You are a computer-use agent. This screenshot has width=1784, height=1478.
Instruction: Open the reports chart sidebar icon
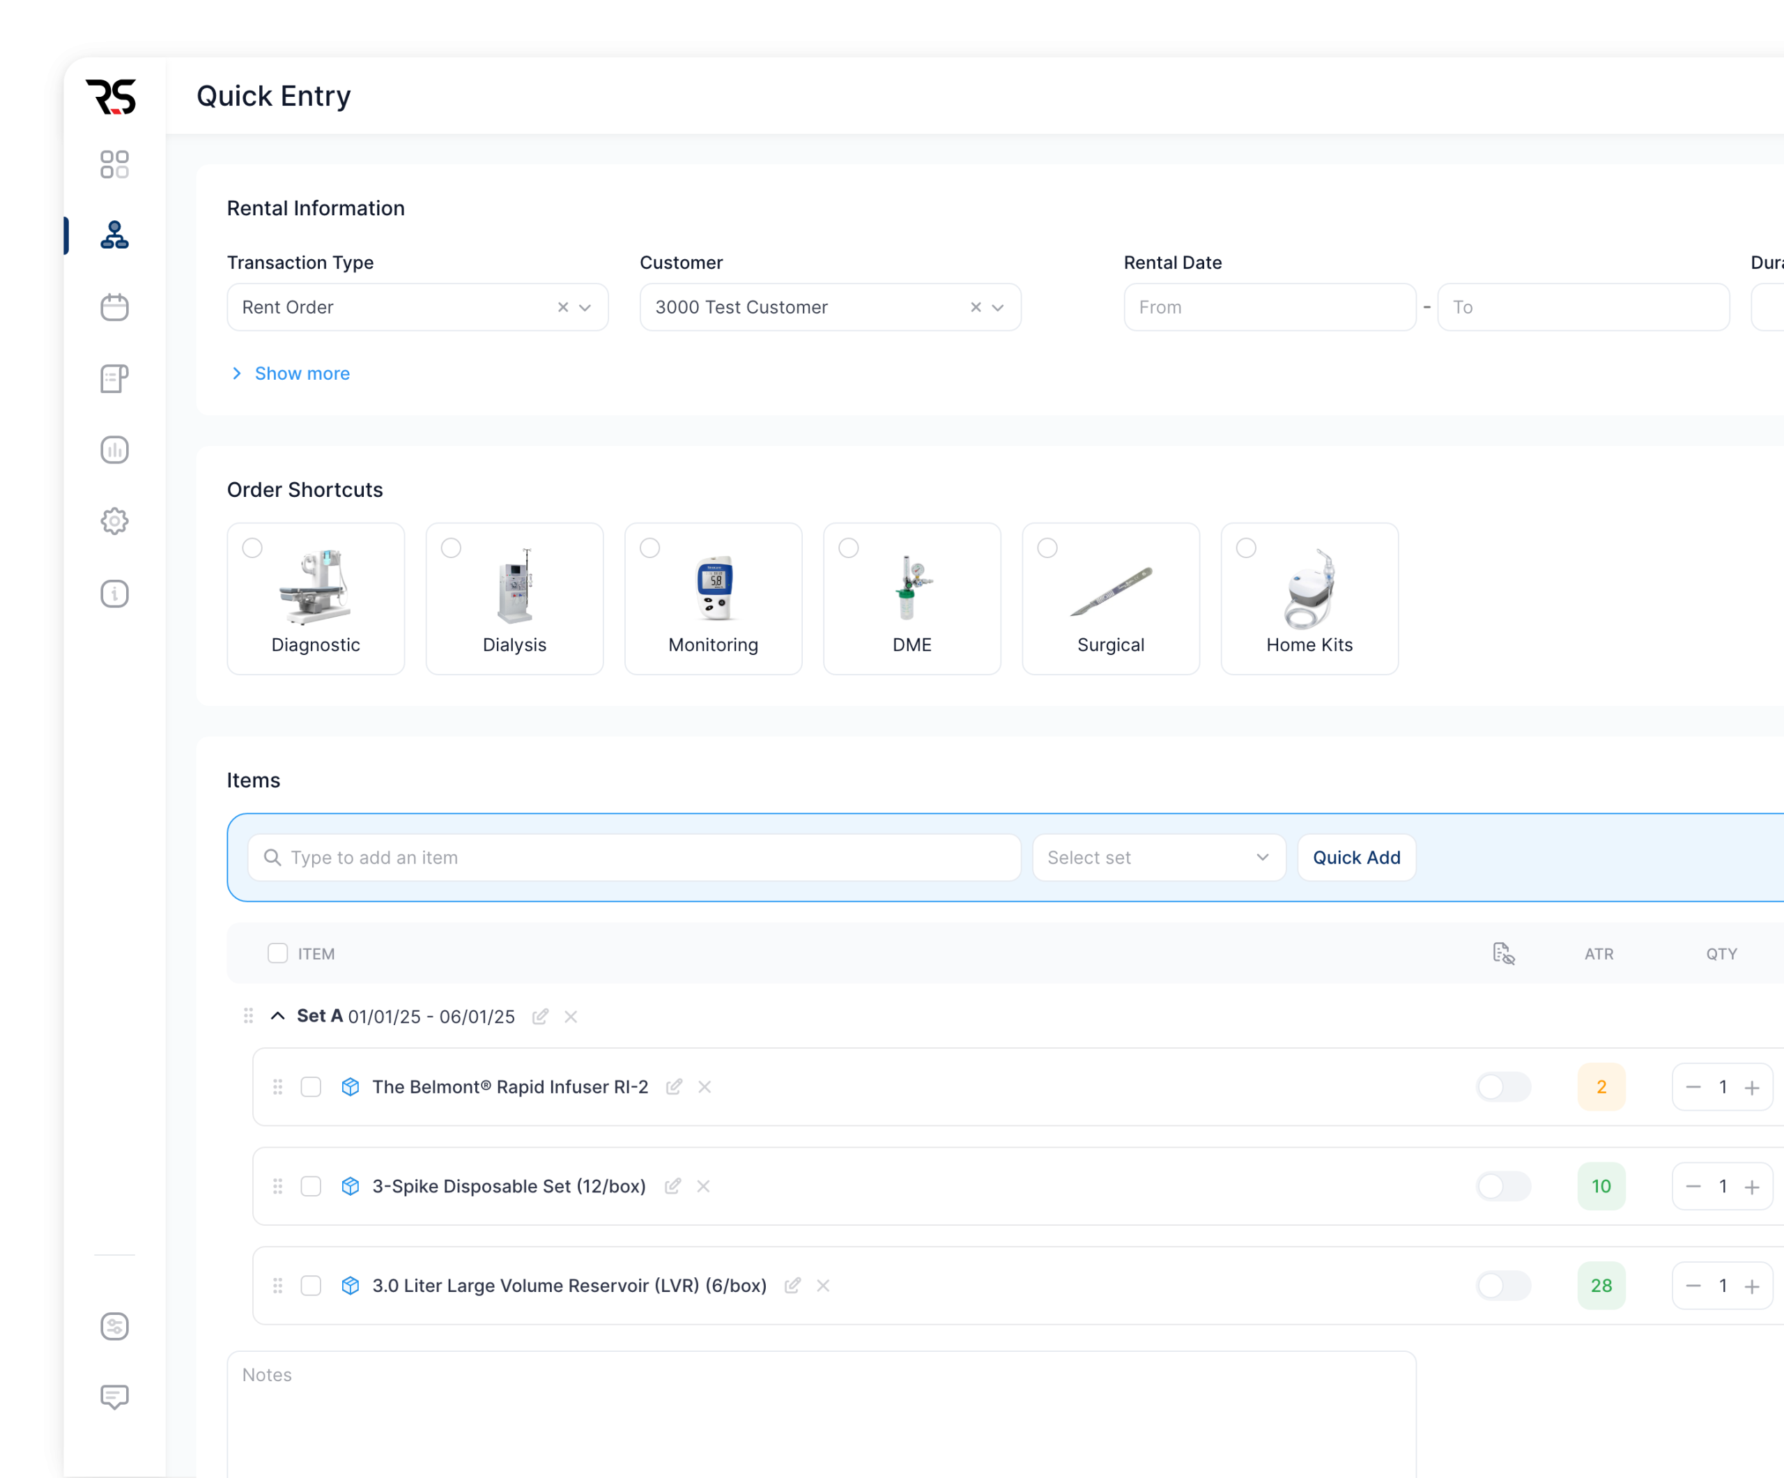click(x=114, y=449)
